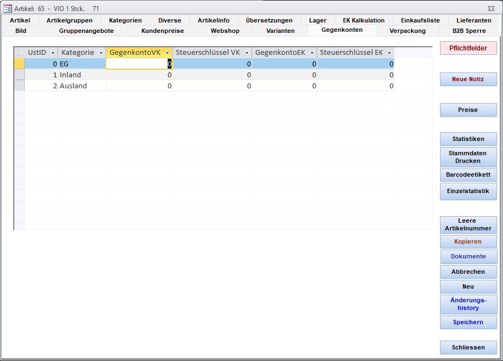The width and height of the screenshot is (503, 361).
Task: Go to the EK Kalkulation tab
Action: tap(363, 20)
